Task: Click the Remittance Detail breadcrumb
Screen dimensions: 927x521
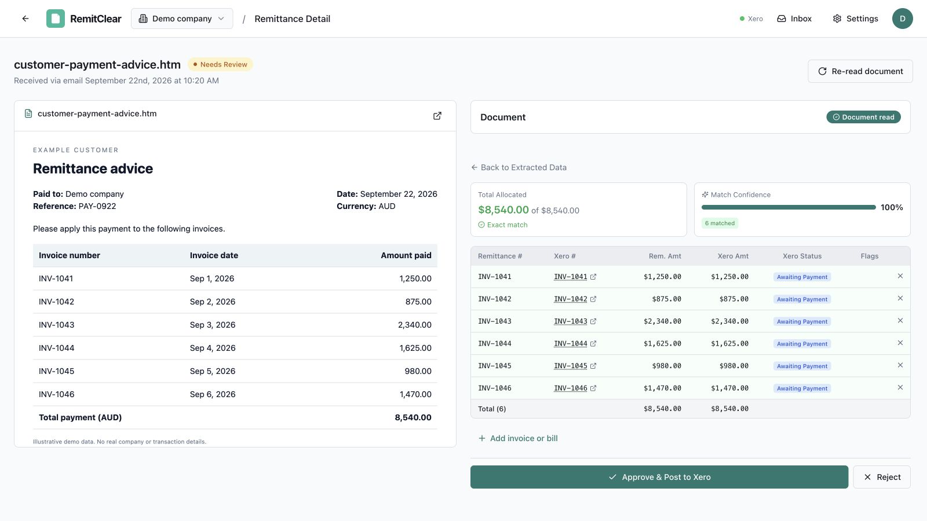Action: click(292, 19)
